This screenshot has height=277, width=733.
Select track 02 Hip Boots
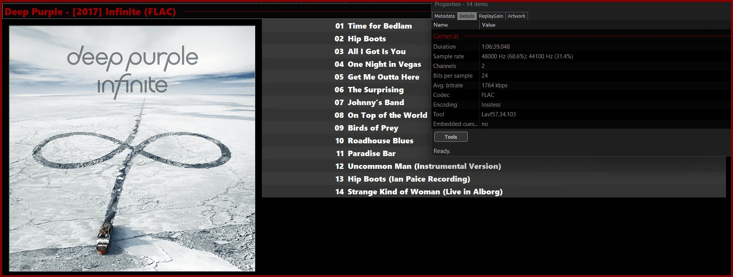[361, 39]
